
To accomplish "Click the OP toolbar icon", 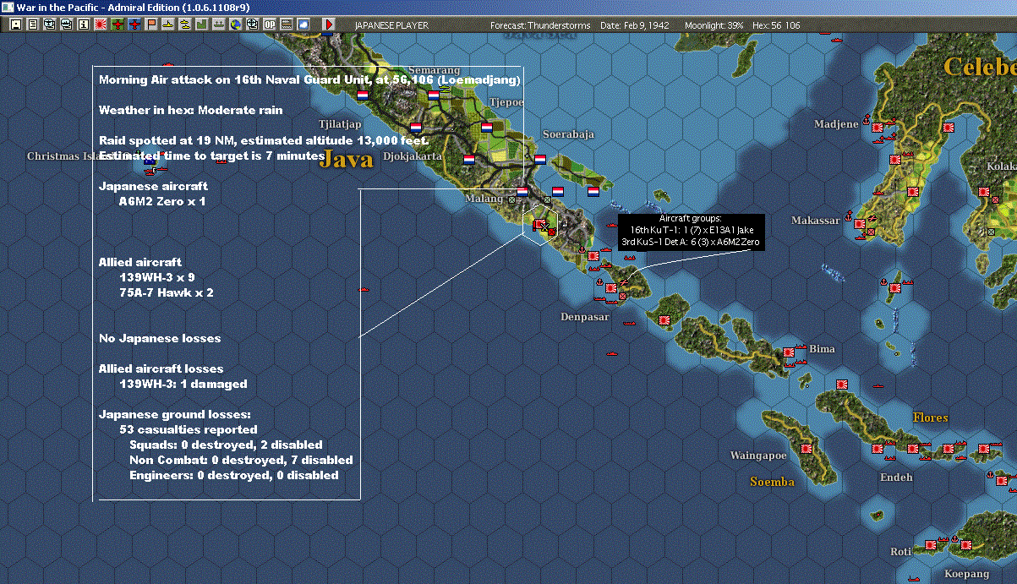I will tap(271, 25).
